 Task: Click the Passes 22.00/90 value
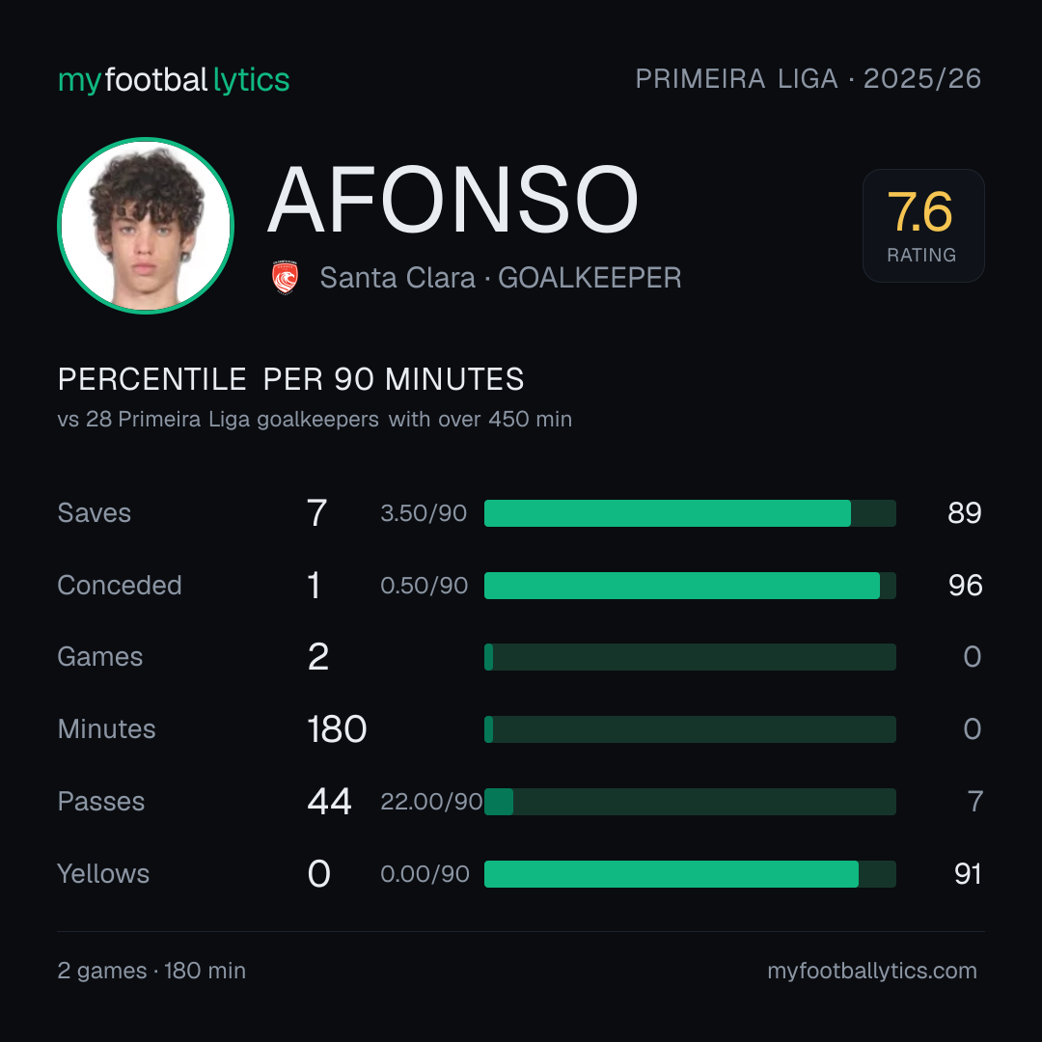coord(431,802)
